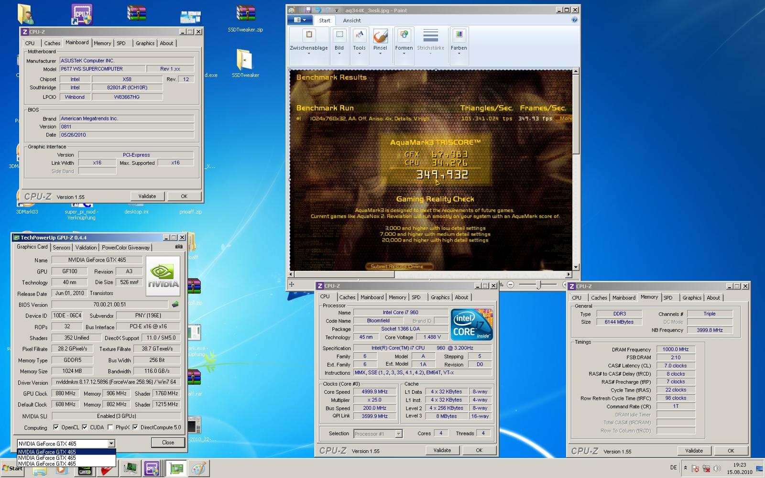Open Paint's help question mark icon

[574, 20]
